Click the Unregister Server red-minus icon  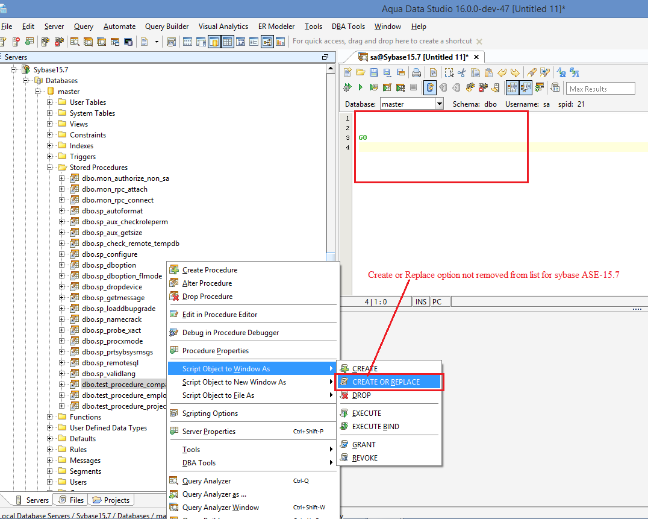(16, 42)
